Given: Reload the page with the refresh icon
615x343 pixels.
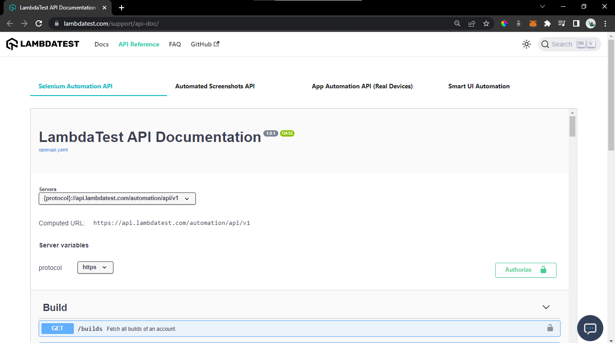Looking at the screenshot, I should point(39,23).
